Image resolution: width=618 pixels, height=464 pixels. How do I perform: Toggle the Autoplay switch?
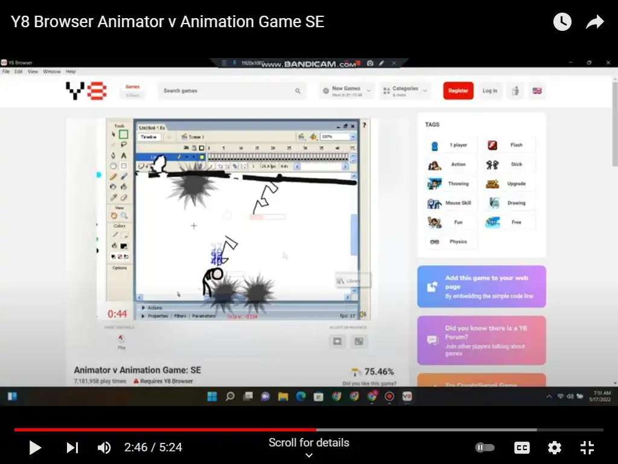485,448
